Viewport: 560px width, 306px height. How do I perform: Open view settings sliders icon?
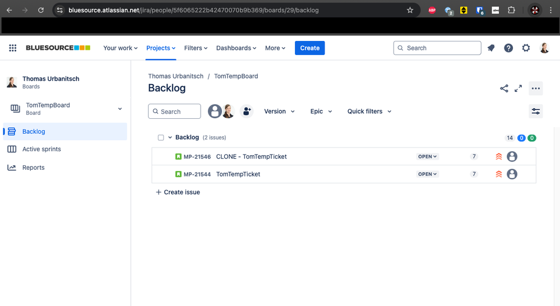pyautogui.click(x=536, y=112)
